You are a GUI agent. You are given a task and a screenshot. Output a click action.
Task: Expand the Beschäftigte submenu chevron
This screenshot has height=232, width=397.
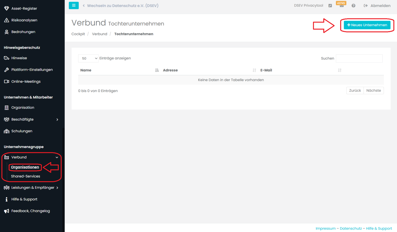pyautogui.click(x=57, y=120)
